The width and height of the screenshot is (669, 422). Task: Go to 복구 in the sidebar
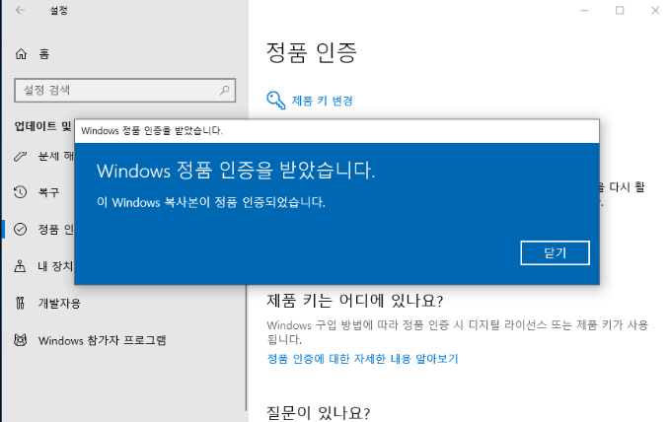48,192
